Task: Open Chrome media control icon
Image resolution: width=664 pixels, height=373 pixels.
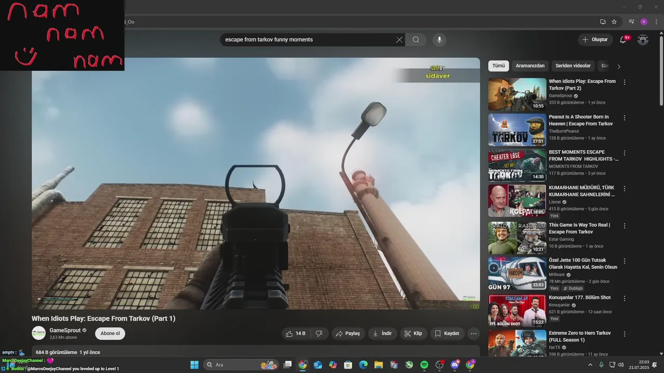Action: 631,22
